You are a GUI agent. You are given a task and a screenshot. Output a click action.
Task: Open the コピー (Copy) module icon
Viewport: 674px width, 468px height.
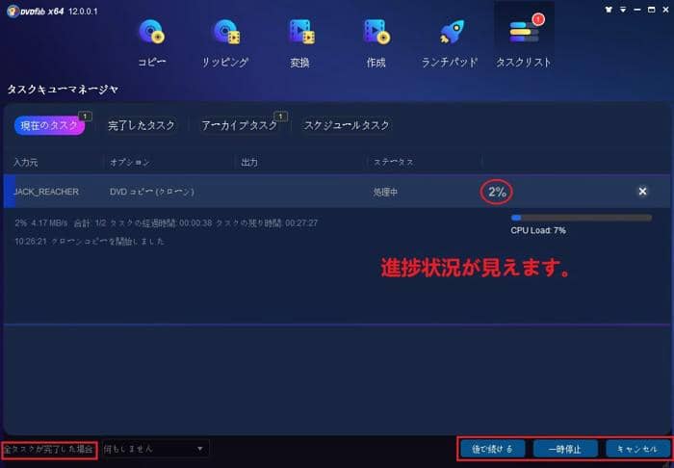click(x=152, y=32)
